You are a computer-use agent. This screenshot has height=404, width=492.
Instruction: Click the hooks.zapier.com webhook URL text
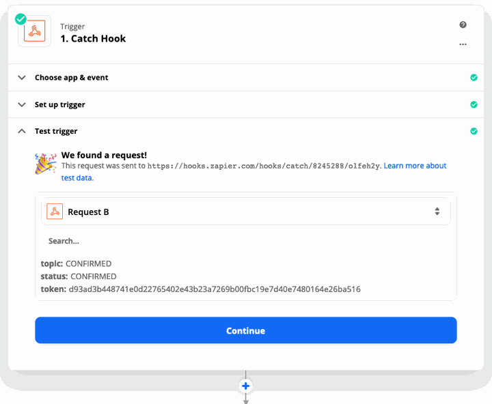(x=264, y=166)
